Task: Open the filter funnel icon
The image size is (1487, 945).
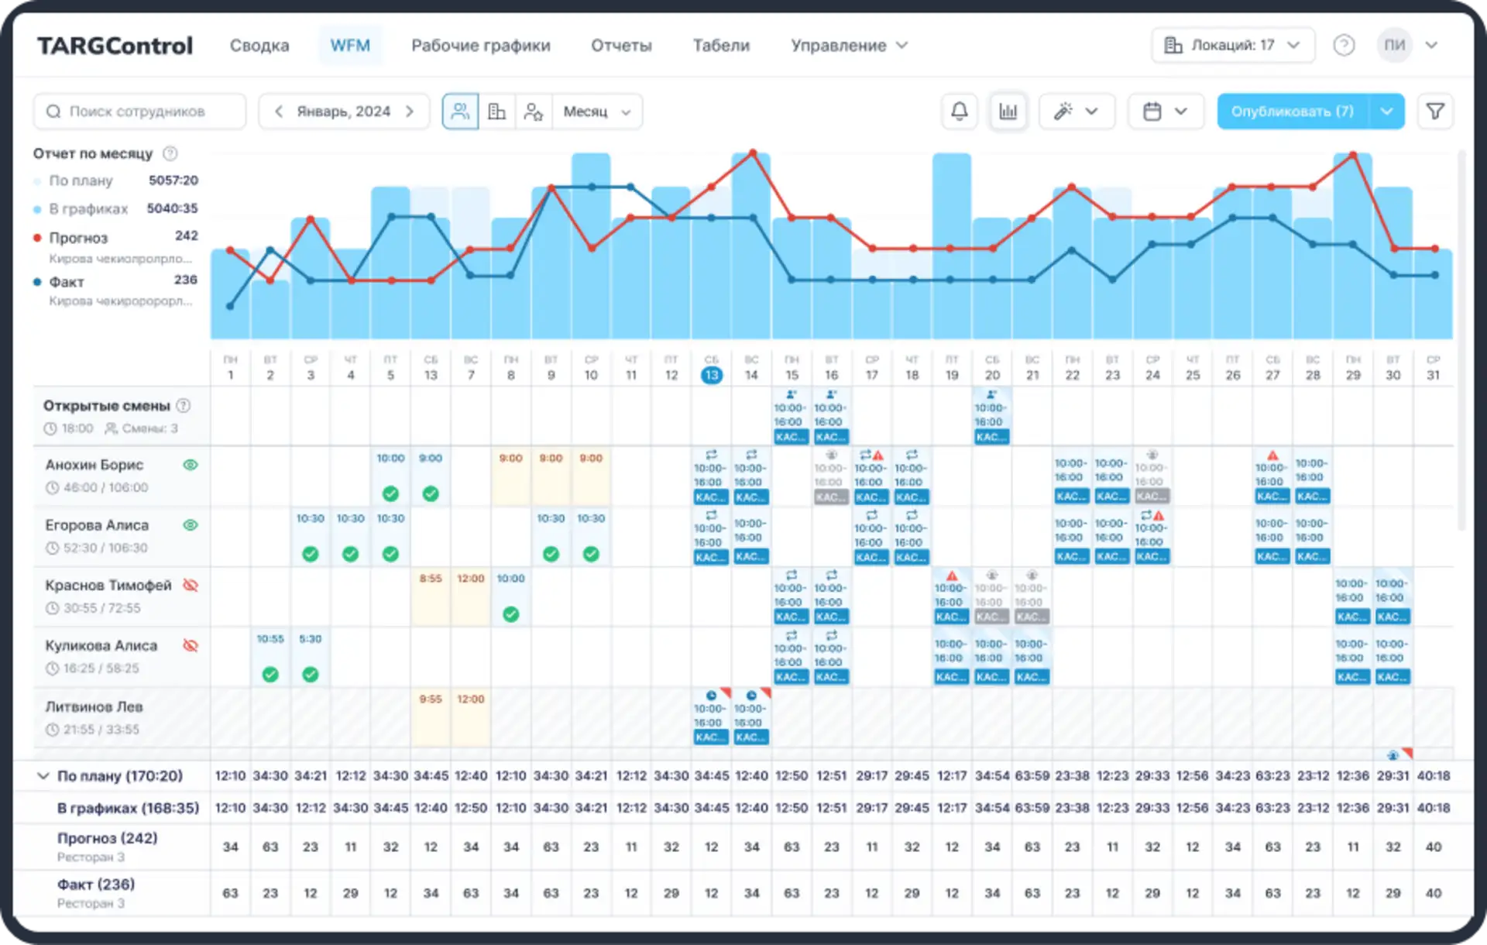Action: (x=1435, y=112)
